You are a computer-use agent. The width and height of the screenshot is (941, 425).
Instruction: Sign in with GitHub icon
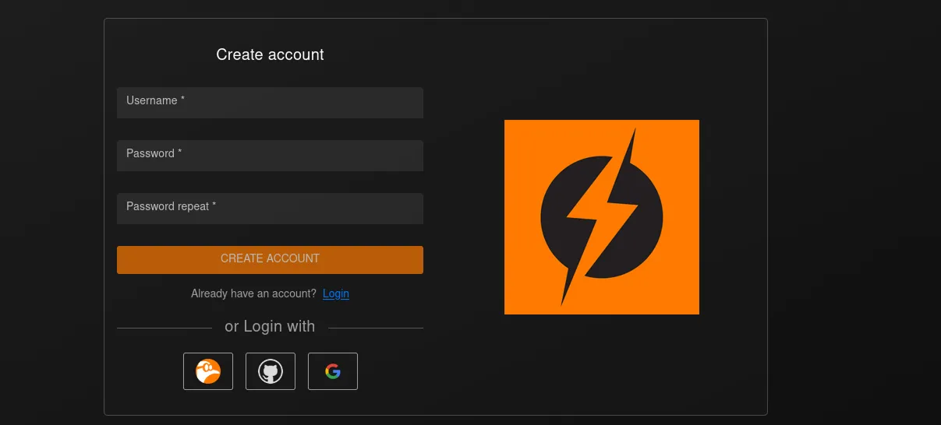click(271, 371)
